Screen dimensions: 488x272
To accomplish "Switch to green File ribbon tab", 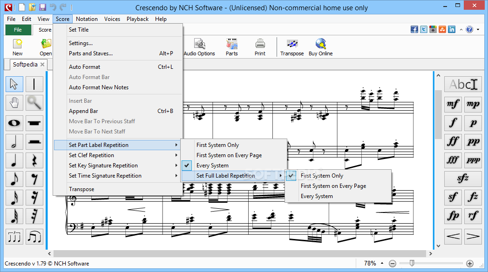I will [x=18, y=30].
